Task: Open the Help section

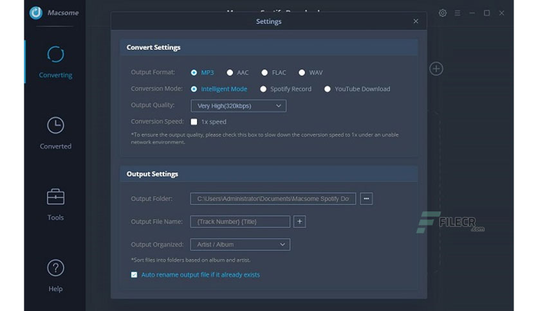Action: pyautogui.click(x=55, y=276)
